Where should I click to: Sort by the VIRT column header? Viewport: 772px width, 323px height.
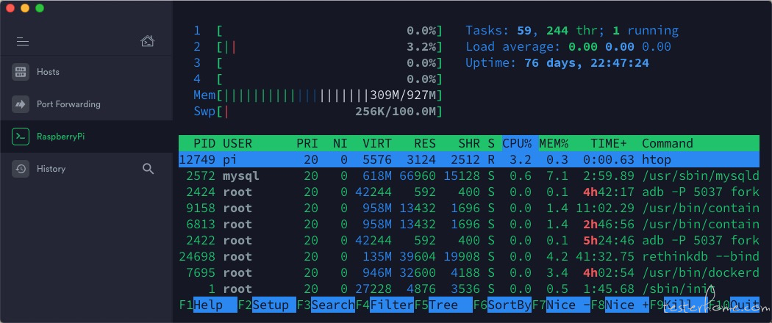tap(377, 143)
